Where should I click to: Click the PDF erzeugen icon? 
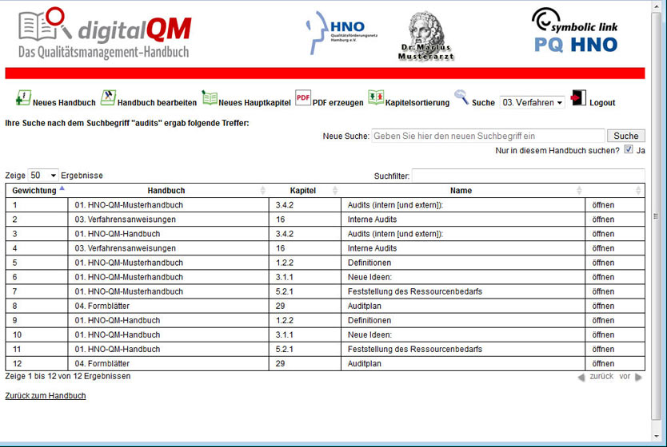tap(303, 97)
